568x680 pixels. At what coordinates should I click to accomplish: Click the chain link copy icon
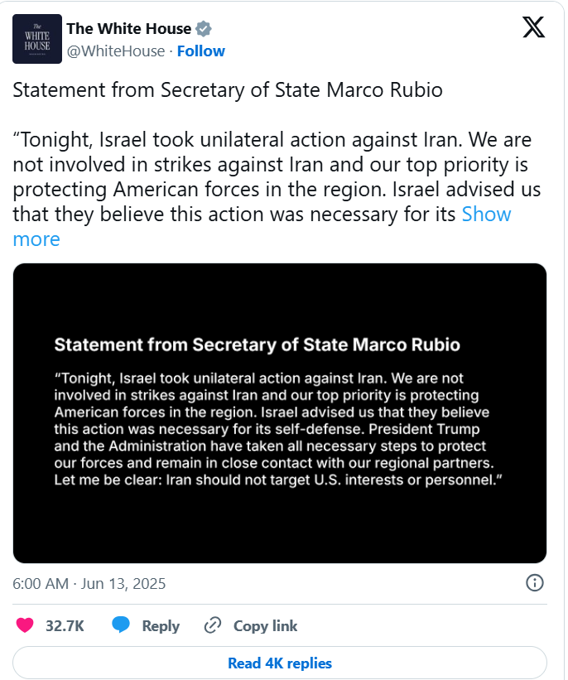tap(213, 625)
